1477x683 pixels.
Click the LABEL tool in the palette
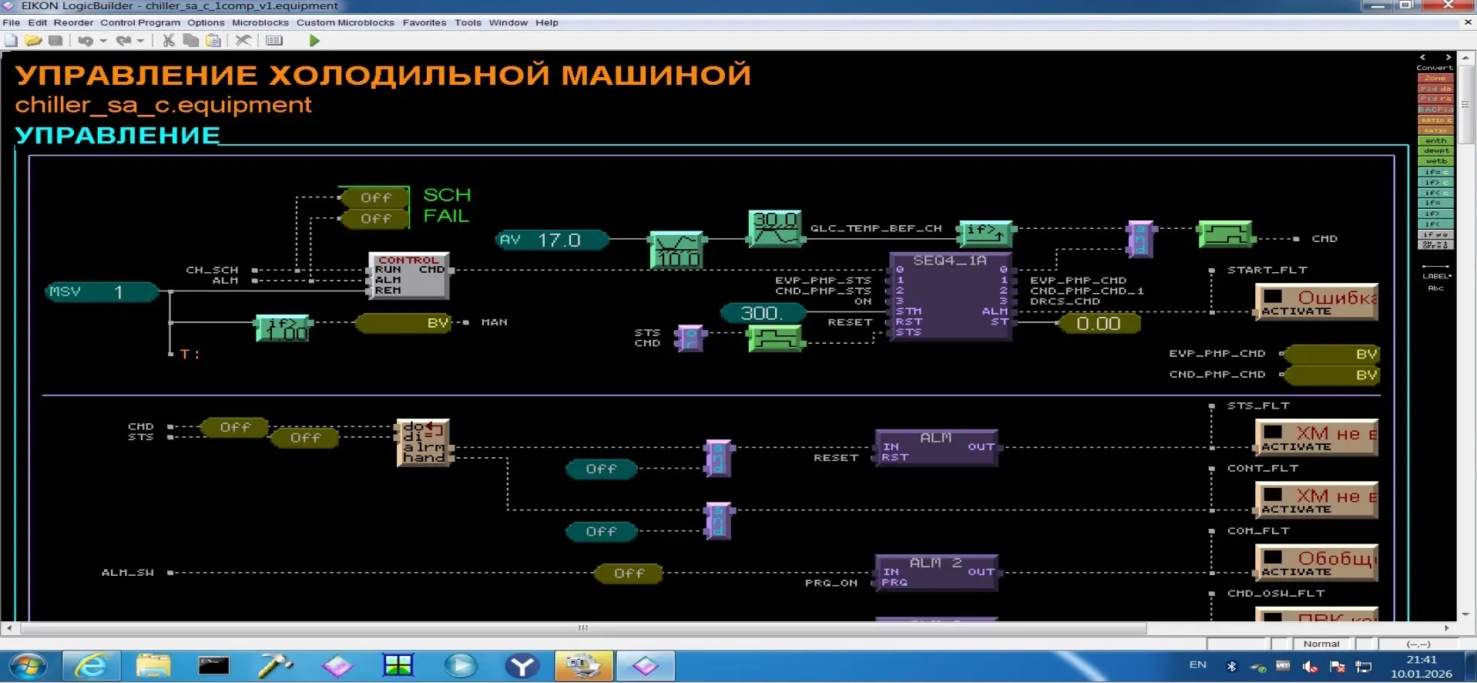point(1435,276)
